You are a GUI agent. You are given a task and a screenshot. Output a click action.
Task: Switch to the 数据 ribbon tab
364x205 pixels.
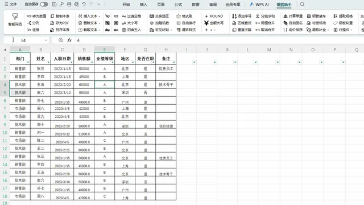196,5
